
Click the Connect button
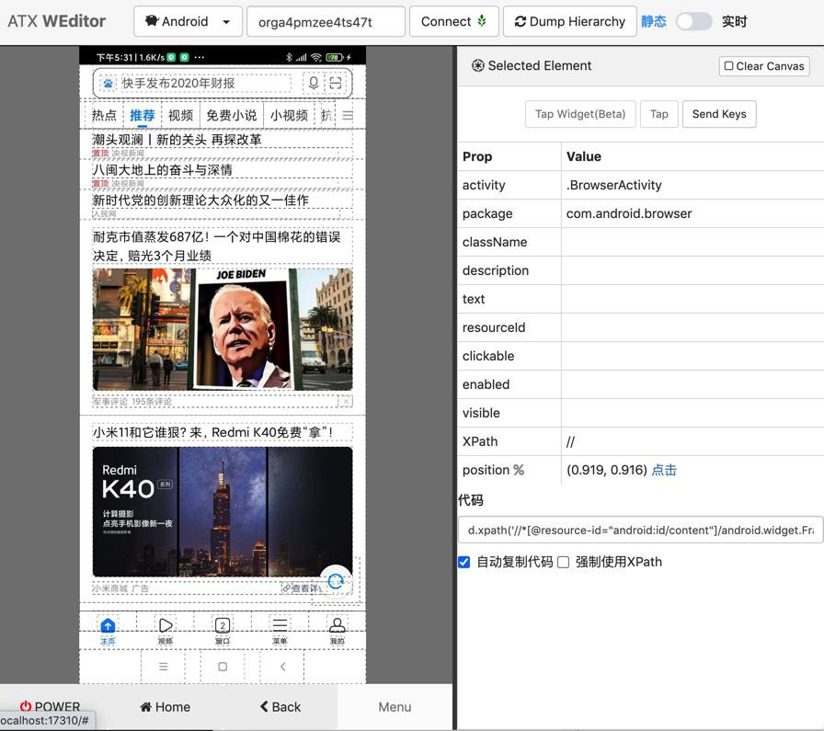453,21
